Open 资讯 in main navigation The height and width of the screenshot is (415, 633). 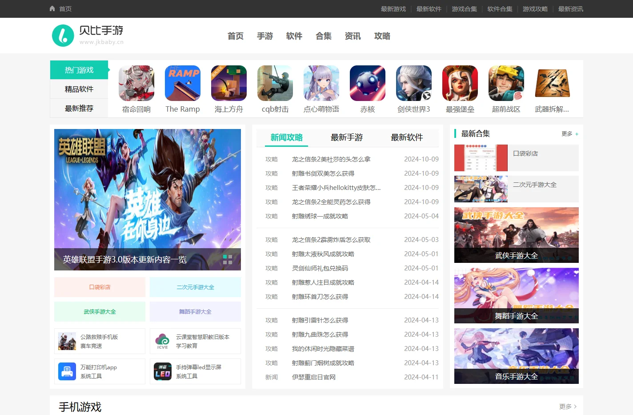pos(353,36)
